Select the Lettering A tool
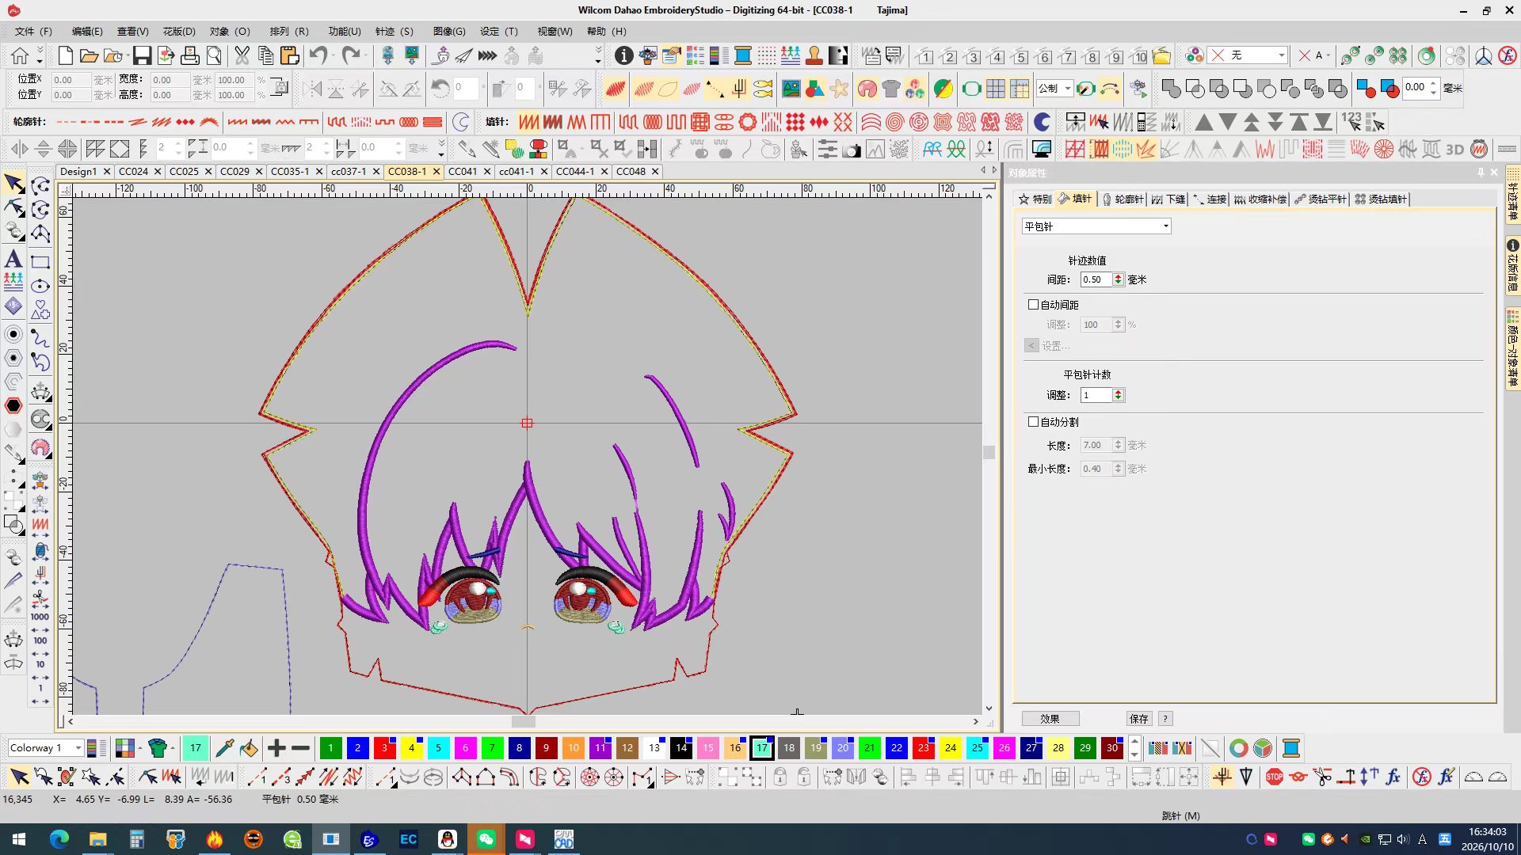The width and height of the screenshot is (1521, 855). point(13,258)
